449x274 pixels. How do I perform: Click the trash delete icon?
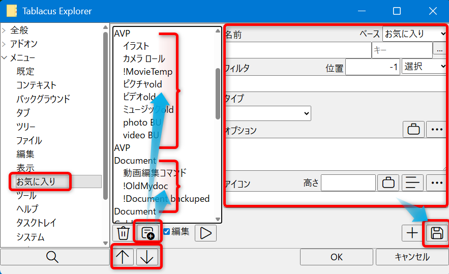[x=123, y=233]
